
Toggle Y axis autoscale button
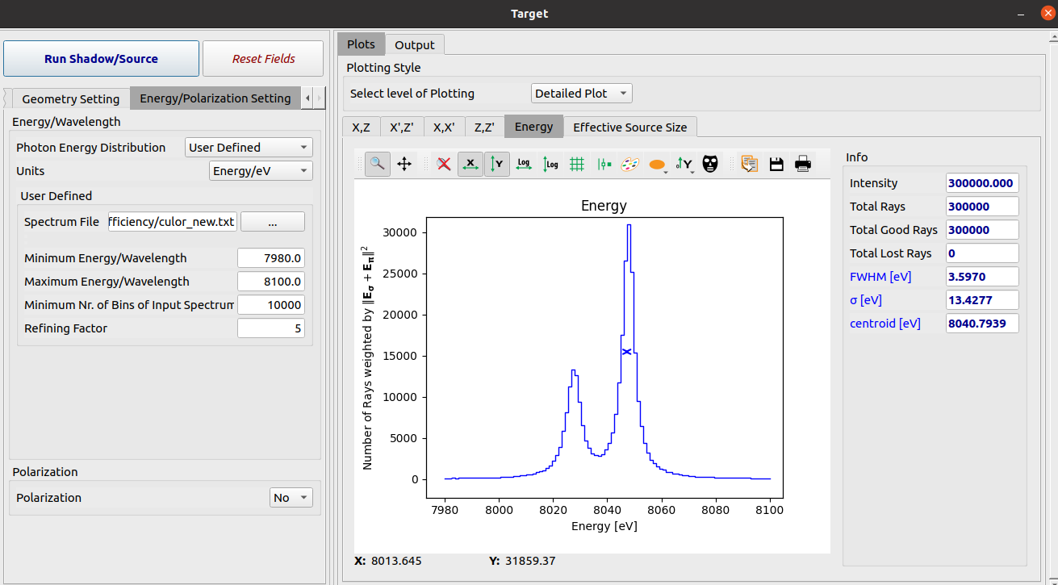pyautogui.click(x=497, y=164)
